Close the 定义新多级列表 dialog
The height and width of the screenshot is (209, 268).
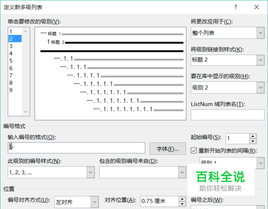(257, 7)
